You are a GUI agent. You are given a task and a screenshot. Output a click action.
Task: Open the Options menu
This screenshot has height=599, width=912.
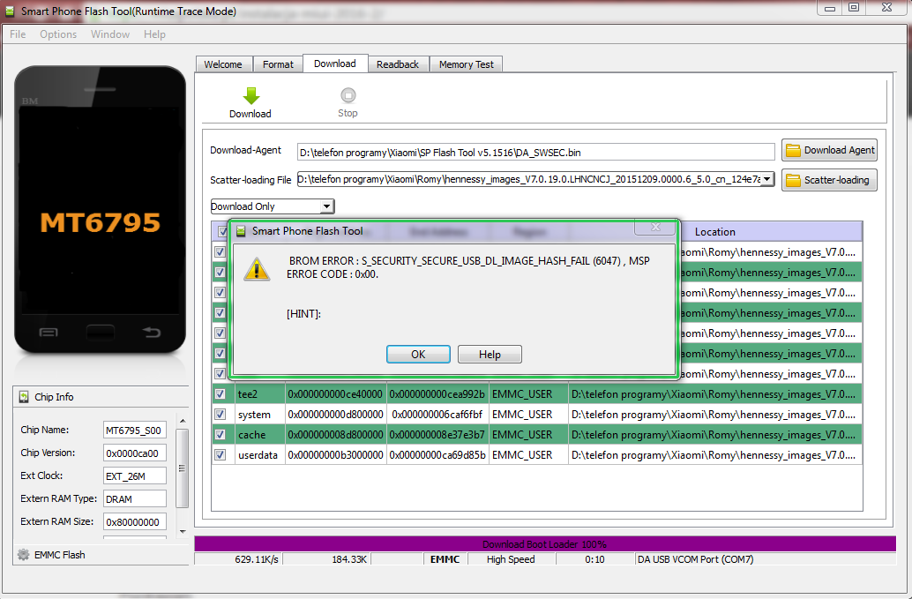[x=58, y=34]
